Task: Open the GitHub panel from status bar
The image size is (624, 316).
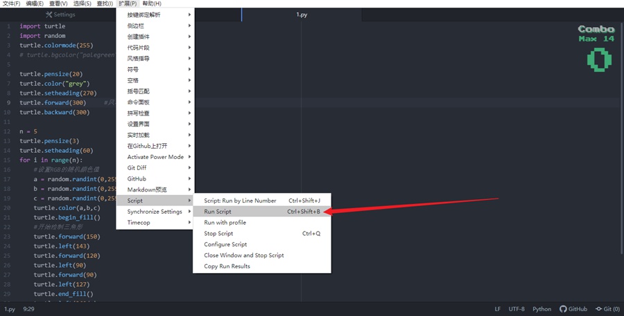Action: pos(573,309)
